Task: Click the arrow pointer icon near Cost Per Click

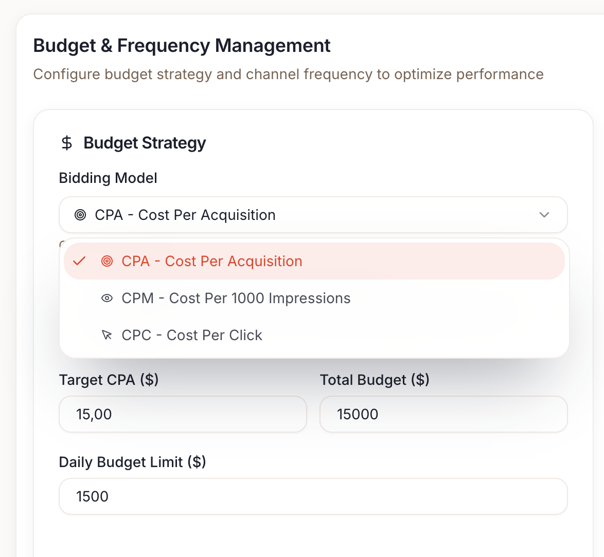Action: click(106, 335)
